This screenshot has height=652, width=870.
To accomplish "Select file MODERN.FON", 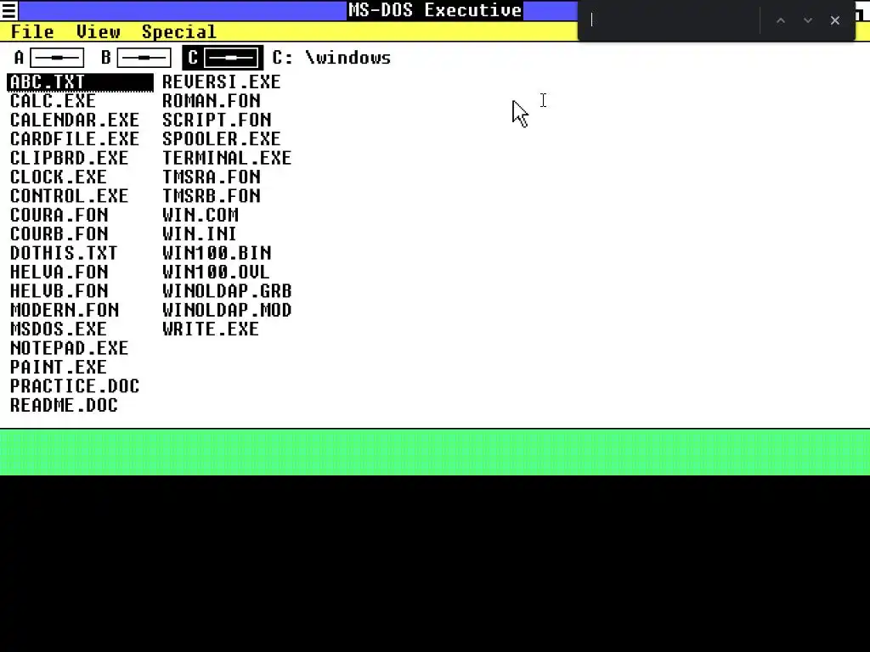I will (65, 310).
